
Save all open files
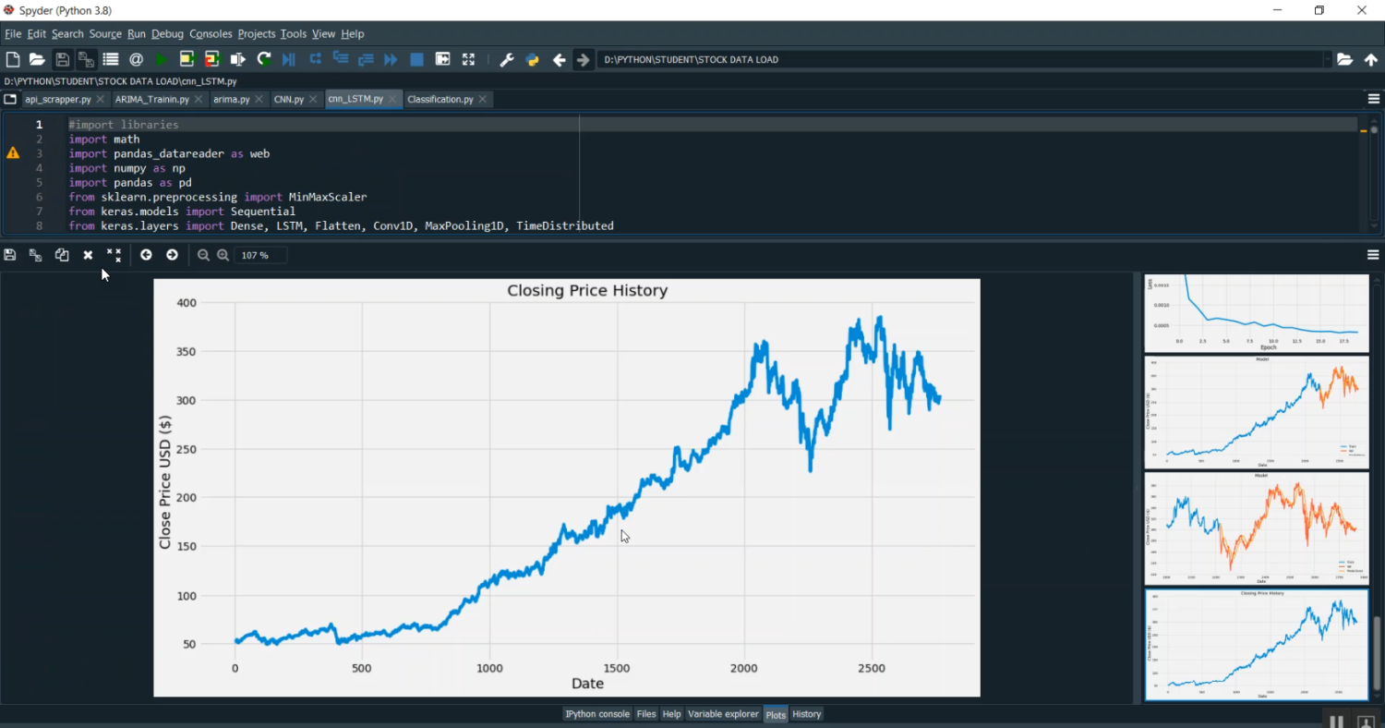(x=86, y=58)
